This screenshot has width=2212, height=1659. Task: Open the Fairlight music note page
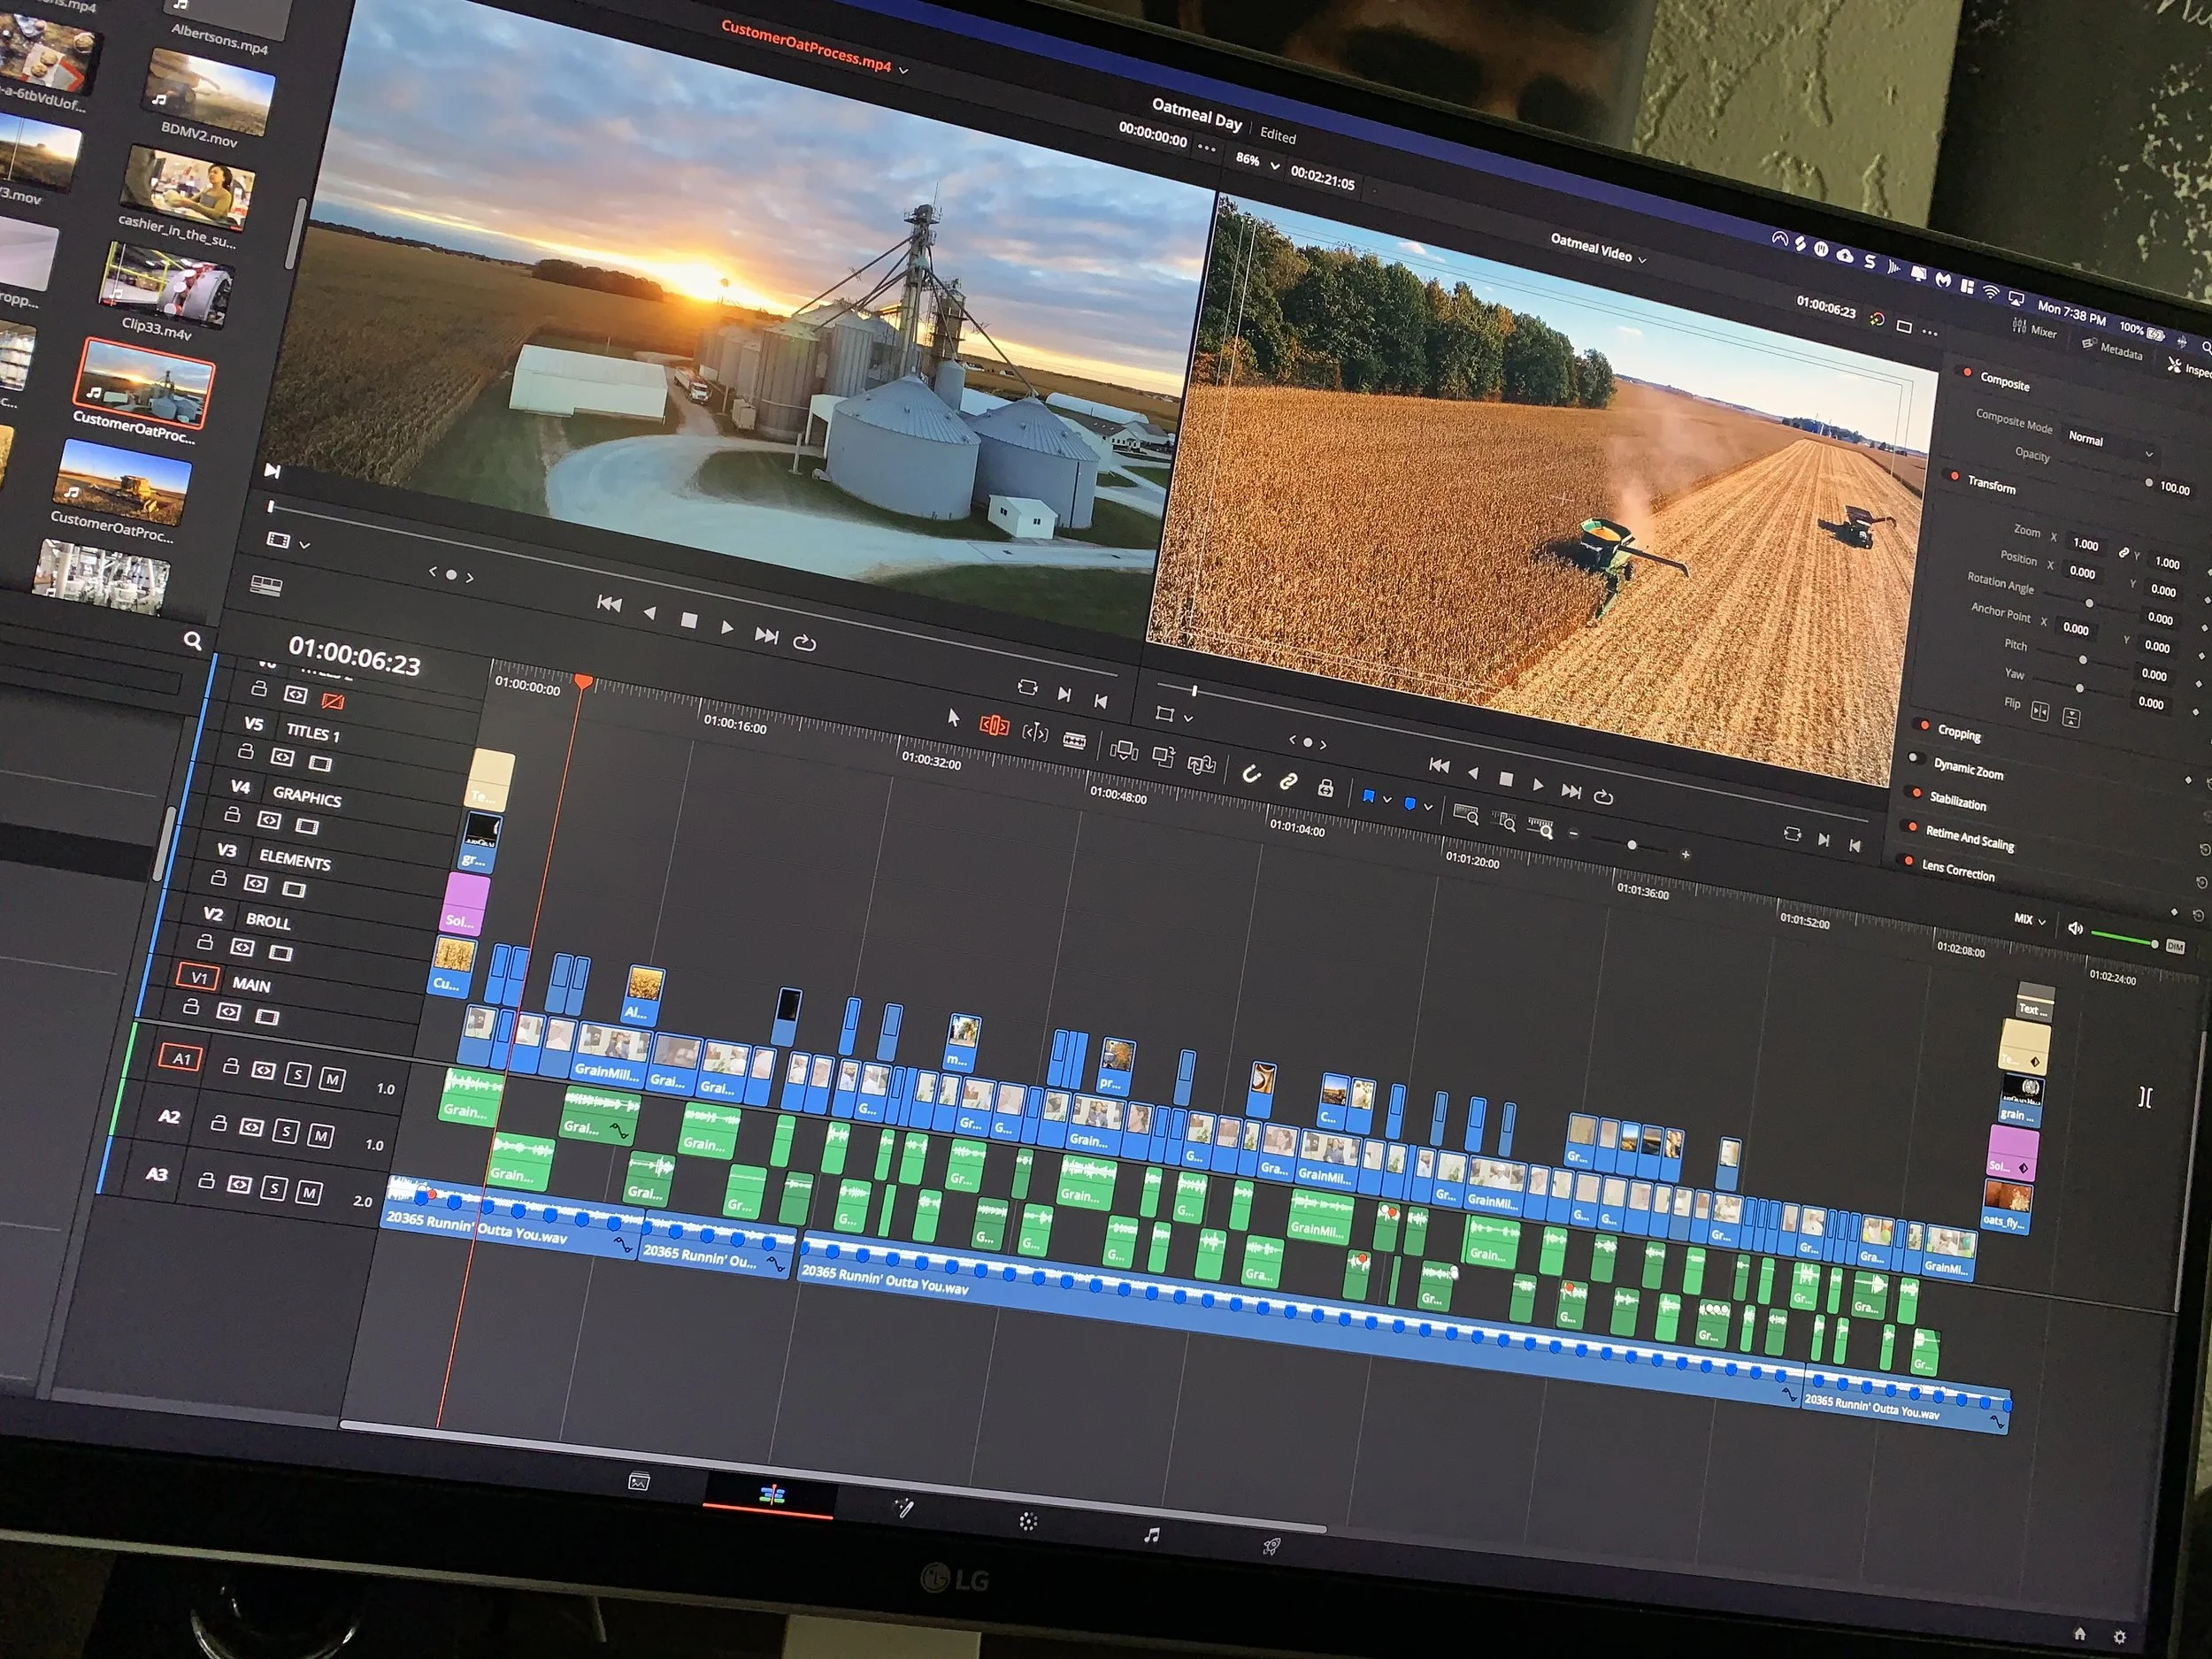tap(1152, 1534)
